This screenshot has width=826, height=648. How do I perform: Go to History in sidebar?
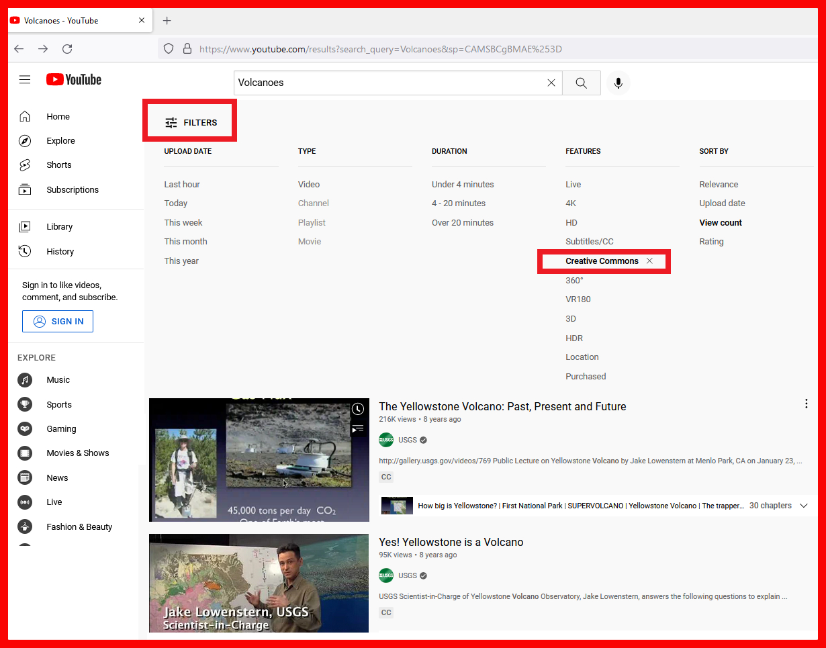tap(60, 252)
